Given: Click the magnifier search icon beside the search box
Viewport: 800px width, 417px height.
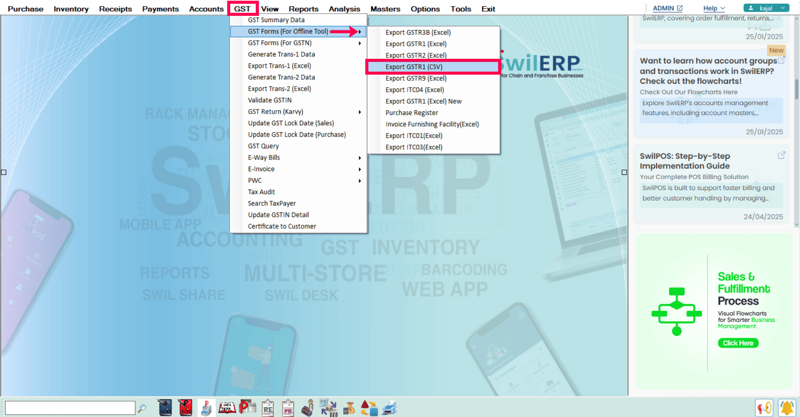Looking at the screenshot, I should pos(142,408).
